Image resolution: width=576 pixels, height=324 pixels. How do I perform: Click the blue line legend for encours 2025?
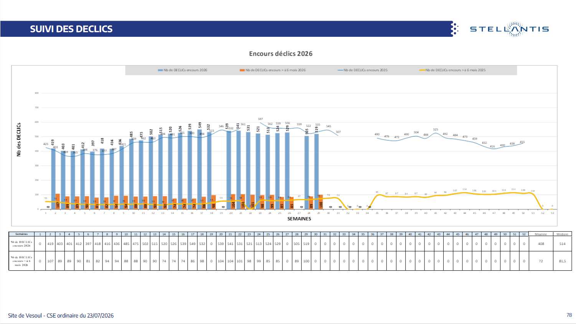pyautogui.click(x=340, y=70)
